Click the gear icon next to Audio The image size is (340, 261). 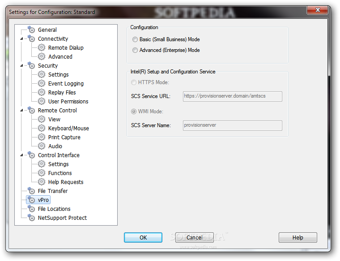point(42,146)
